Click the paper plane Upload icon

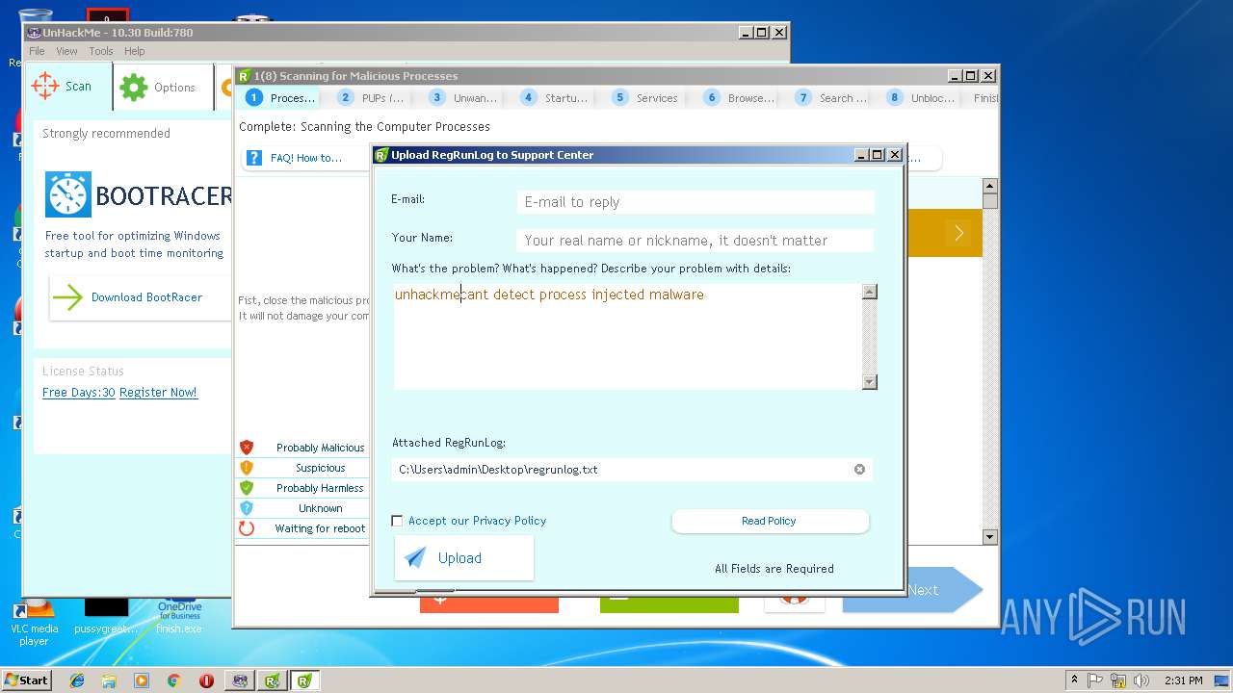click(x=415, y=558)
